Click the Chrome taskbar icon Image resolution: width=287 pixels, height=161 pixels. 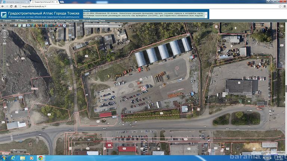coord(41,158)
